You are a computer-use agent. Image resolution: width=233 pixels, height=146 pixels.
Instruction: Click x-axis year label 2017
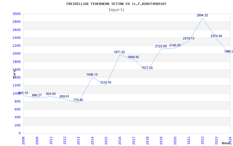134,140
